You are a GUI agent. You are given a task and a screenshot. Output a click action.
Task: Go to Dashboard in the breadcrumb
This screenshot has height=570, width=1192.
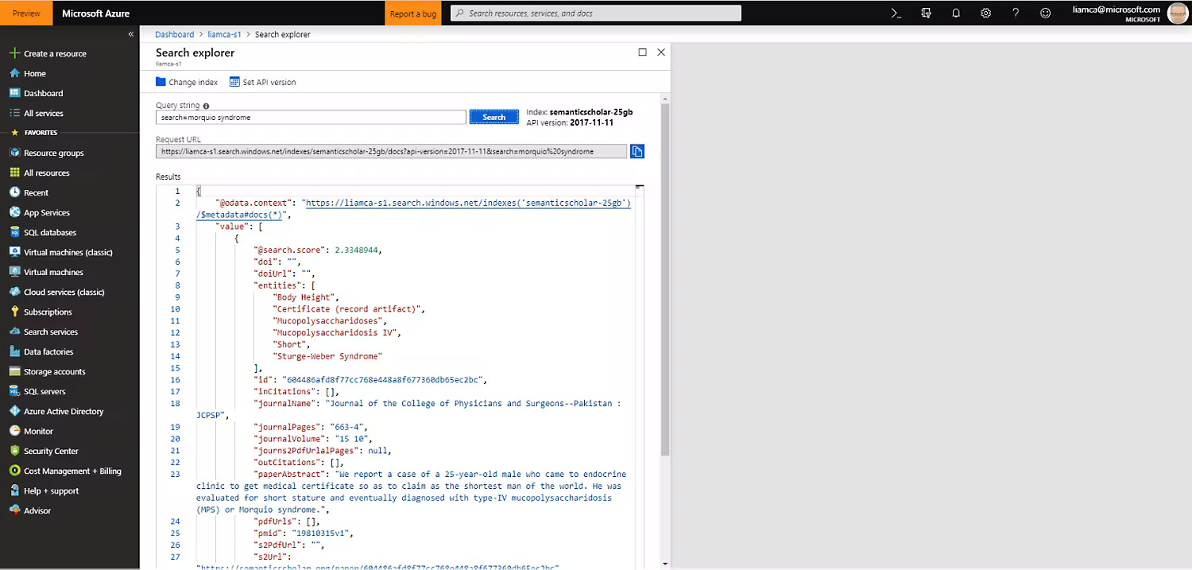pos(174,34)
